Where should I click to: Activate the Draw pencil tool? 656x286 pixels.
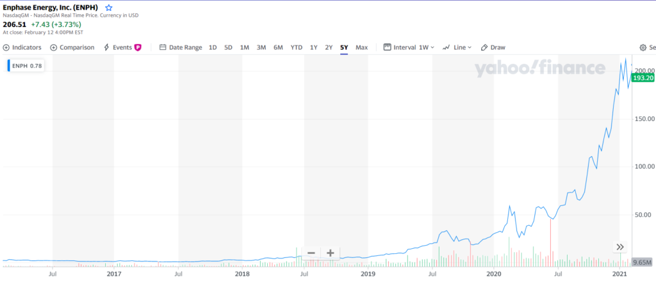tap(493, 47)
